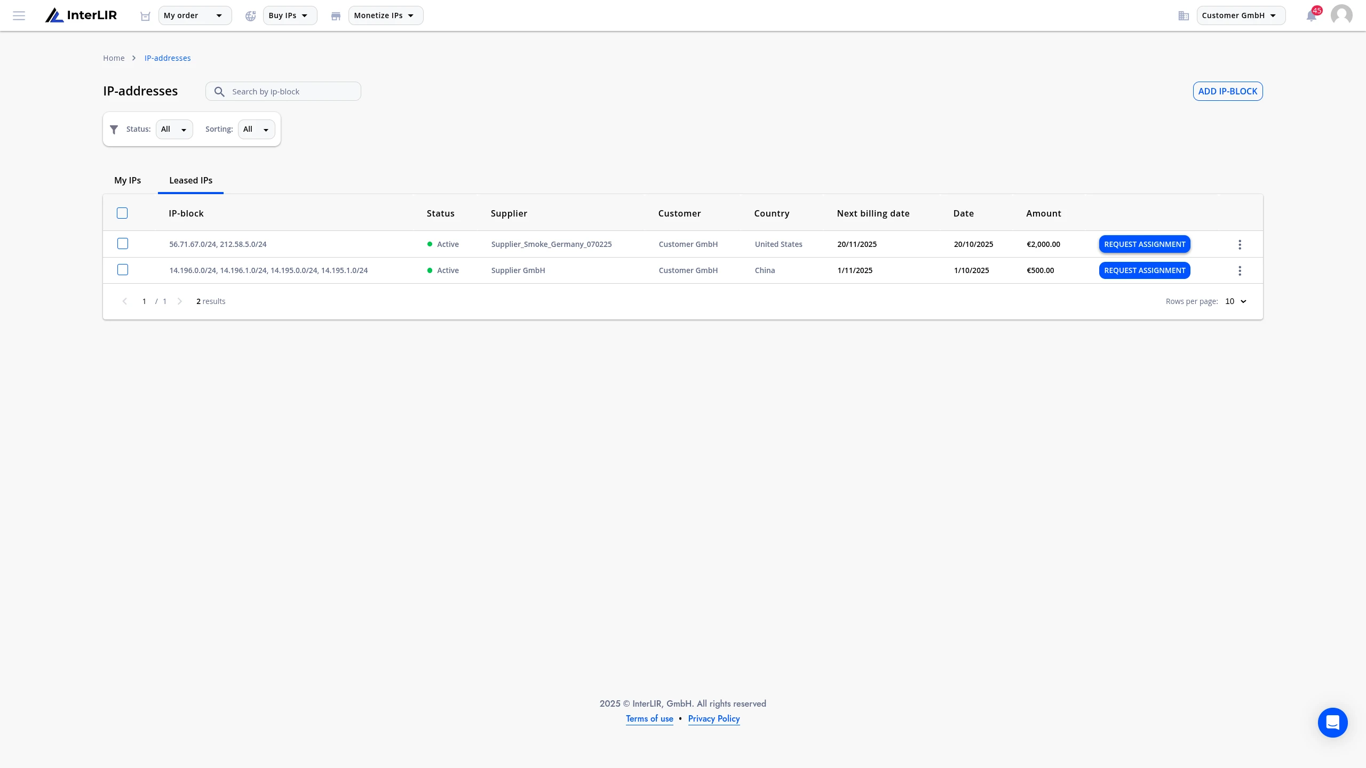
Task: Click the Supplier GmbH cell
Action: click(x=518, y=270)
